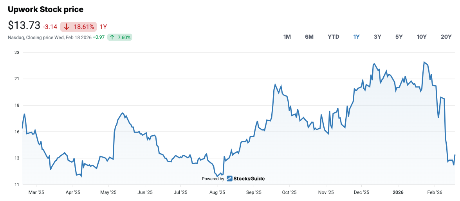Click the 11 y-axis label
Viewport: 460px width, 201px height.
(x=17, y=185)
